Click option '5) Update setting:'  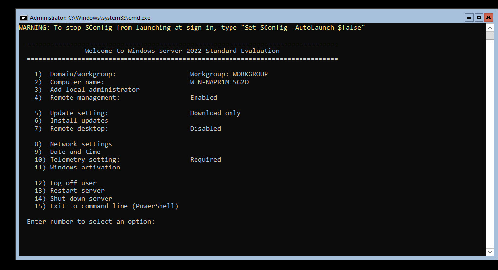pos(71,113)
